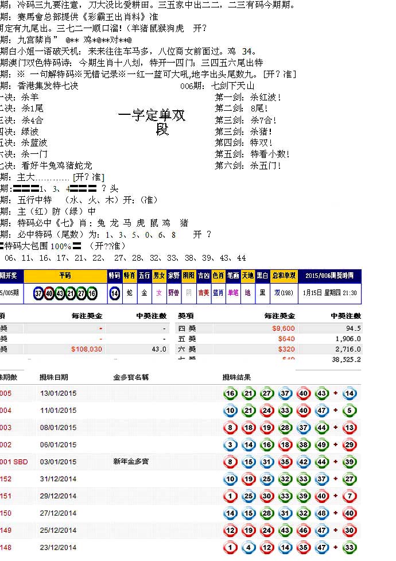Click the 攪珠結果 column header
The image size is (396, 561).
click(236, 377)
